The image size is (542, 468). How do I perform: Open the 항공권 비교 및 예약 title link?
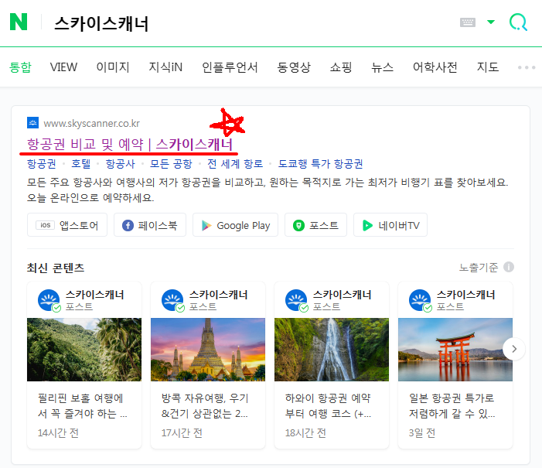click(x=130, y=144)
